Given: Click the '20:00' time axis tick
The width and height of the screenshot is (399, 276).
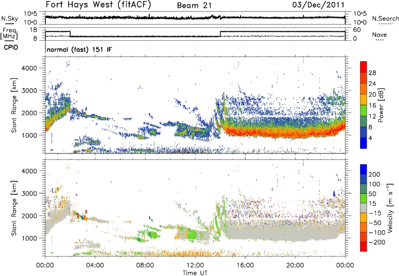Looking at the screenshot, I should 295,266.
